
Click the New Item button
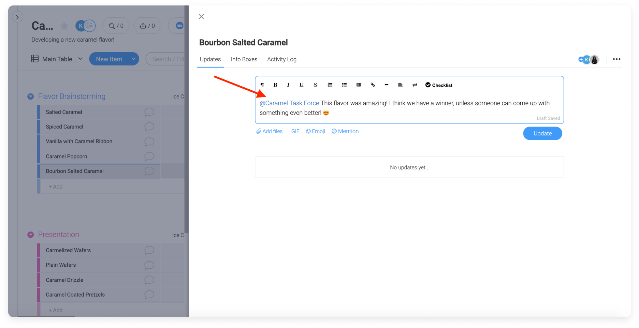pos(109,59)
